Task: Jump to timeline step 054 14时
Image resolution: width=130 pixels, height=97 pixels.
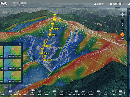Action: point(106,93)
